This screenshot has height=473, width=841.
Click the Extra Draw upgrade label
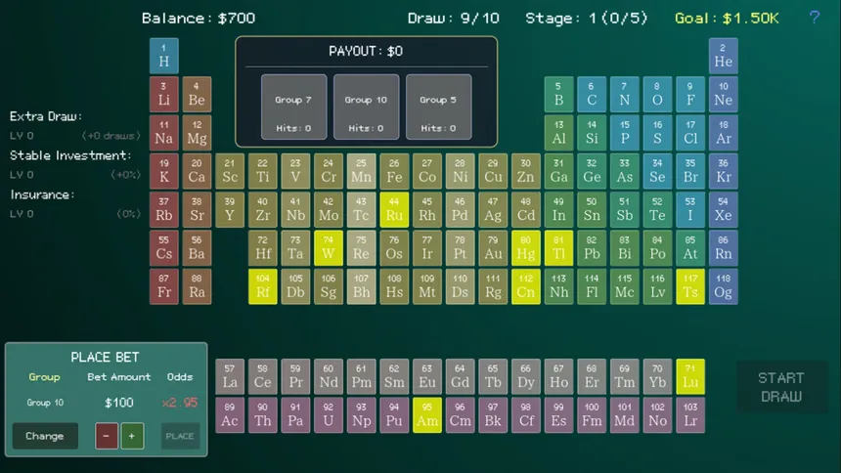click(x=47, y=116)
